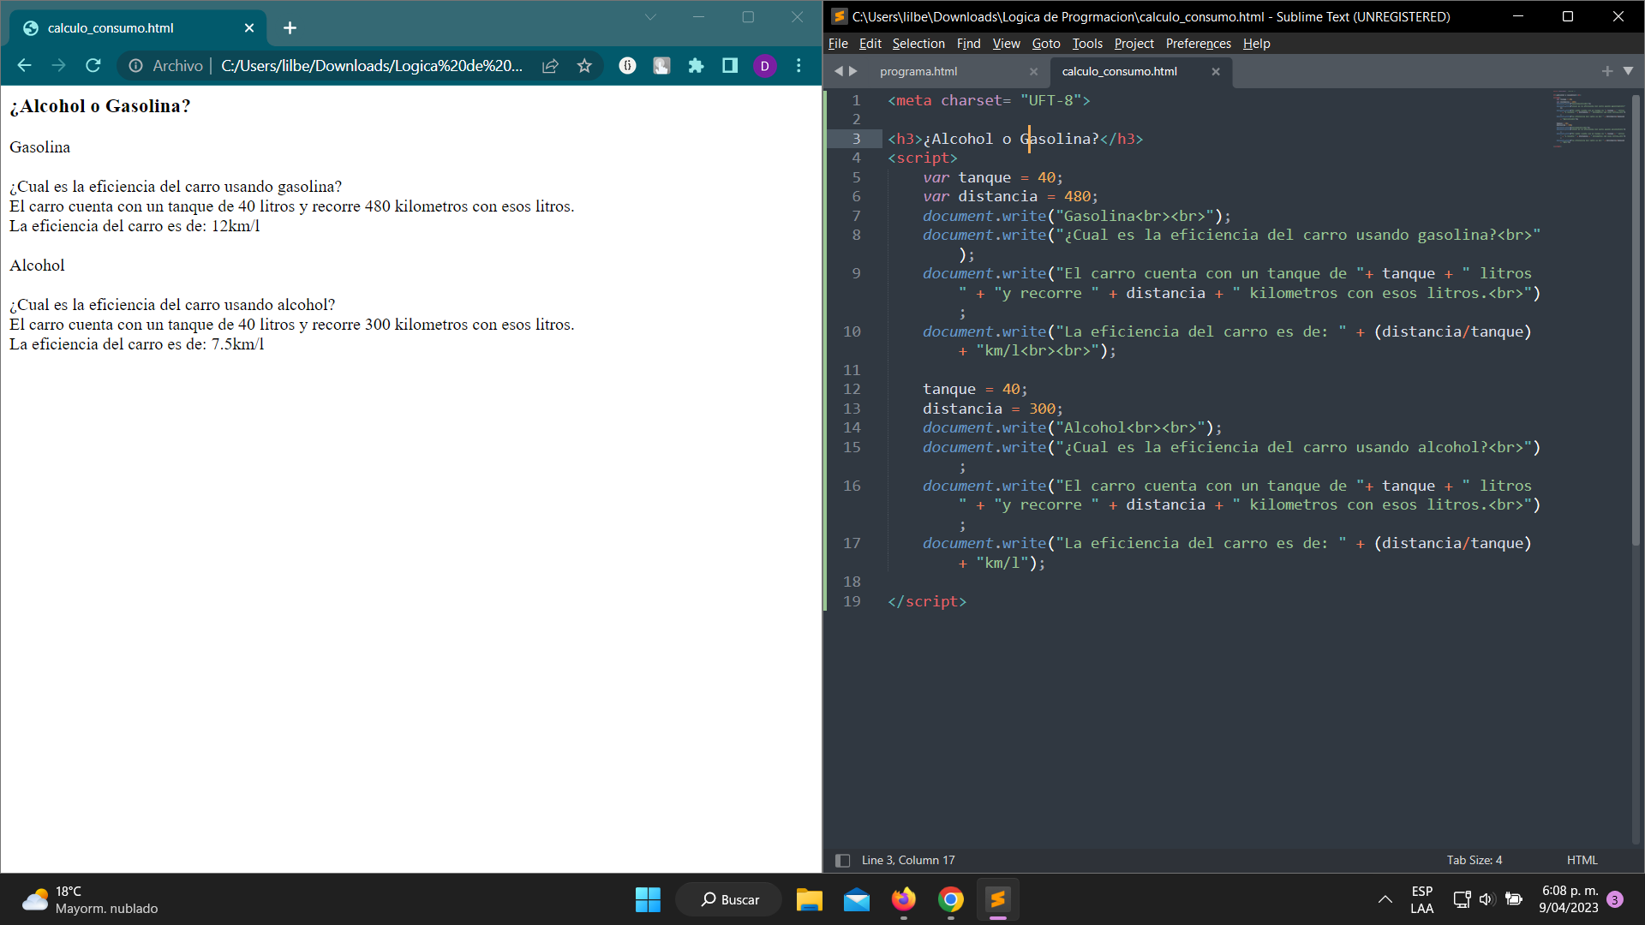Click line number 10 in gutter
Viewport: 1645px width, 925px height.
point(852,331)
